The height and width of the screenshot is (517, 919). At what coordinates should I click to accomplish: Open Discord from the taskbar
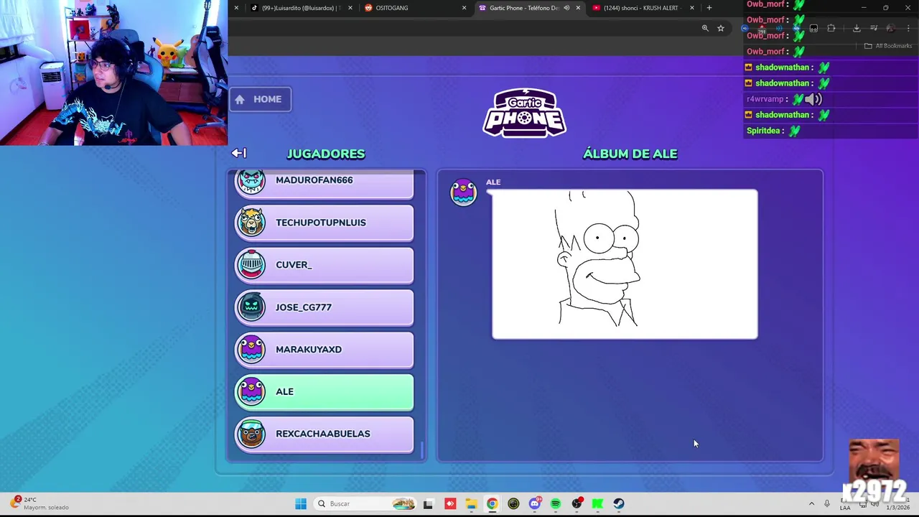534,503
